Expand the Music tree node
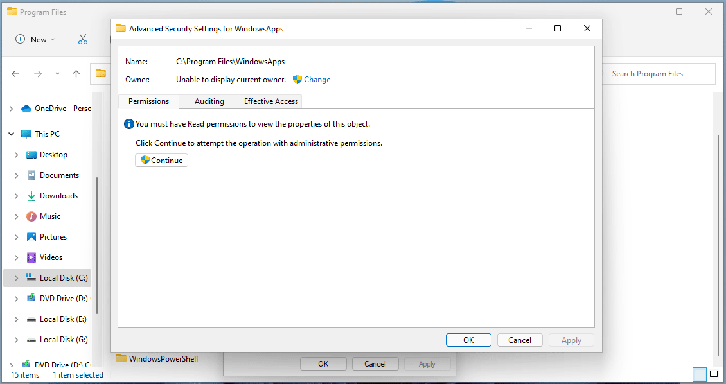This screenshot has width=726, height=384. pyautogui.click(x=16, y=216)
